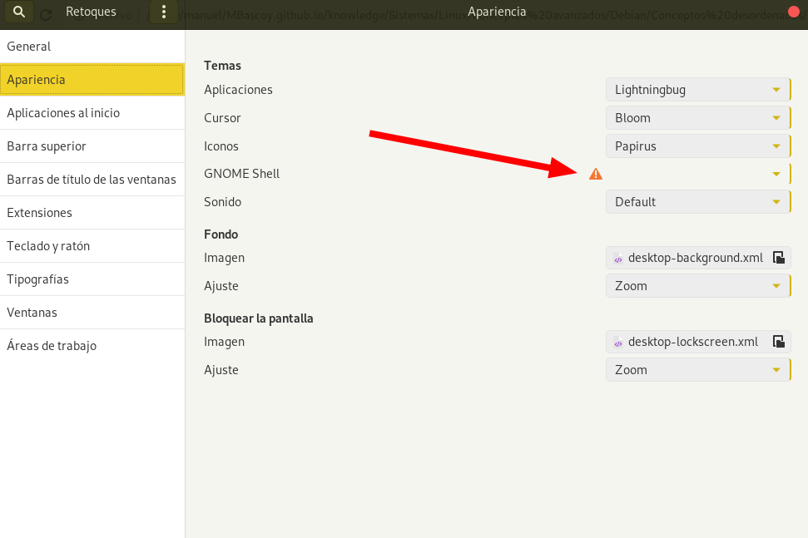Close the Retoques window with red button

tap(793, 12)
